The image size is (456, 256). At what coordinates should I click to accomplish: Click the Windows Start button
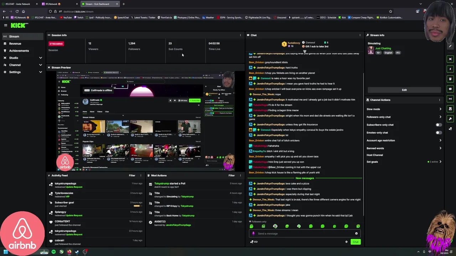click(5, 252)
